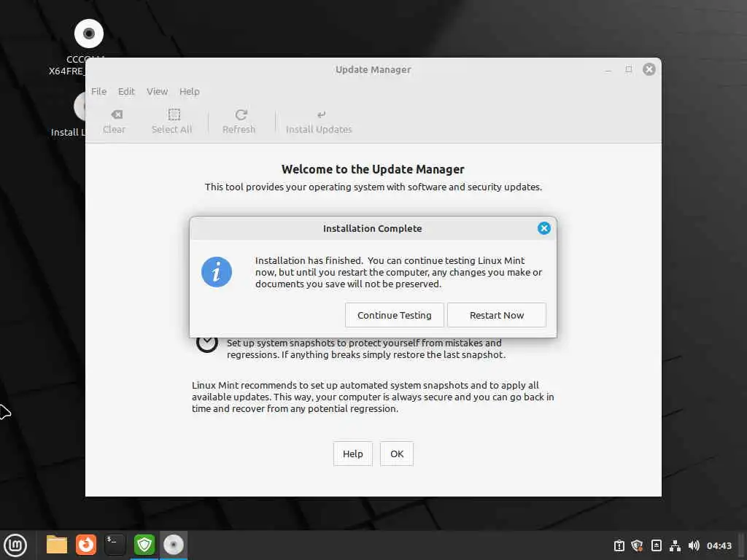The height and width of the screenshot is (560, 747).
Task: Click Restart Now in Installation Complete dialog
Action: (x=496, y=315)
